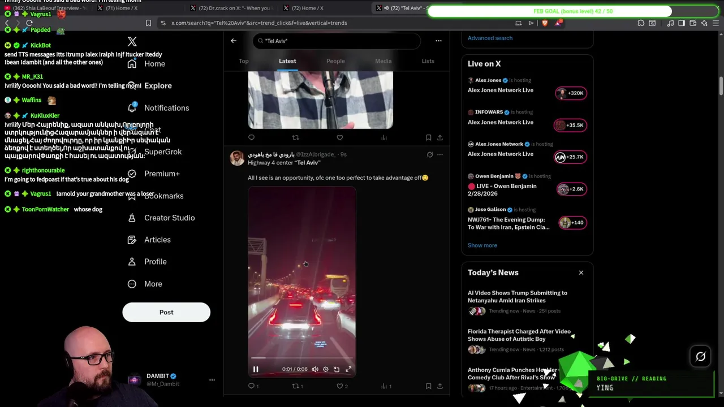The width and height of the screenshot is (724, 407).
Task: Click the Grok floating button
Action: [700, 357]
